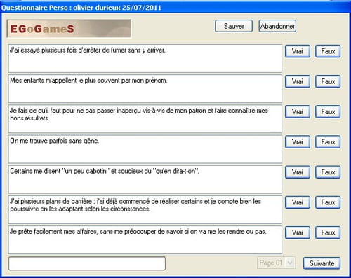Pick Faux for the career plans statement
The height and width of the screenshot is (278, 351).
(x=328, y=202)
